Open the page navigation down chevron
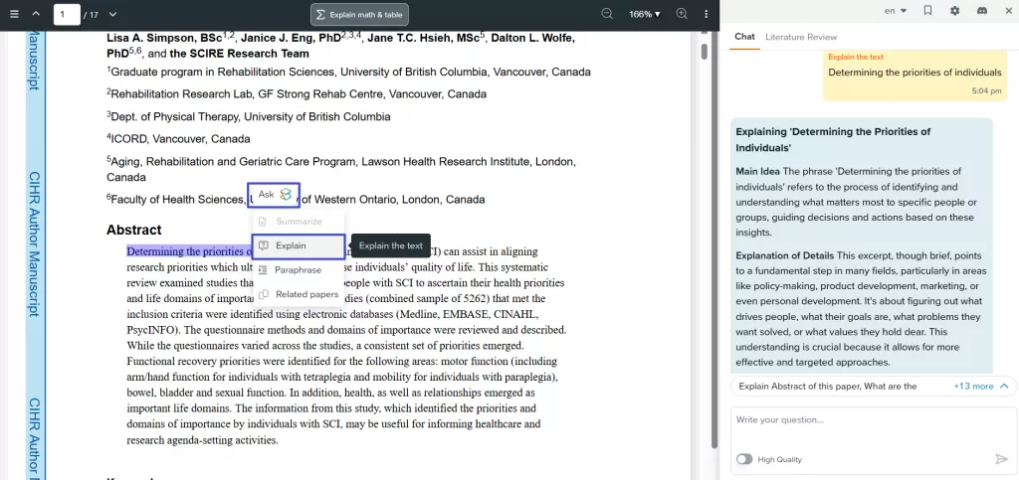This screenshot has height=480, width=1019. tap(112, 14)
